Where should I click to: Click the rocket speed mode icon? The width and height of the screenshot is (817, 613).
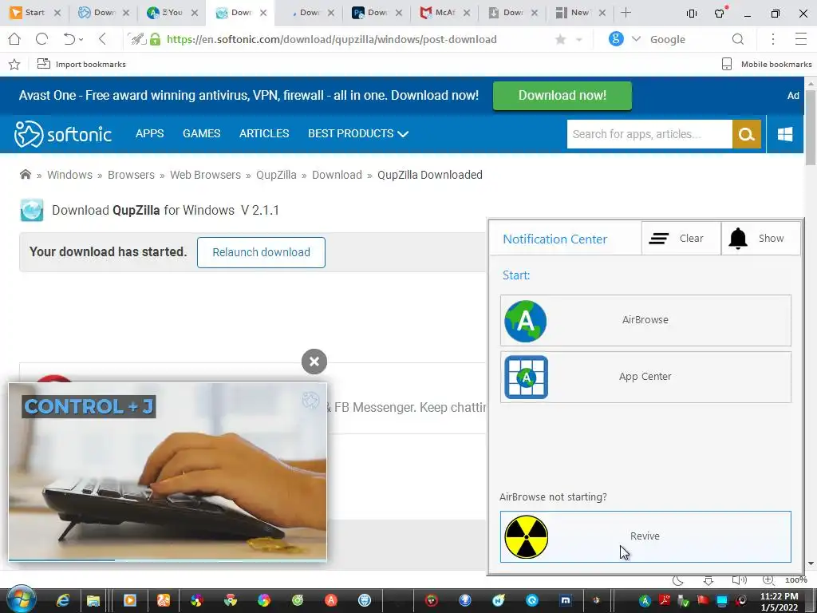tap(137, 39)
